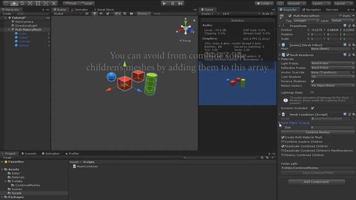
Task: Select the Rotate tool in the toolbar
Action: (x=22, y=3)
